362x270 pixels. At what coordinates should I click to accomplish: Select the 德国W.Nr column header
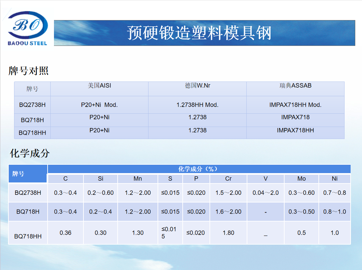[197, 86]
